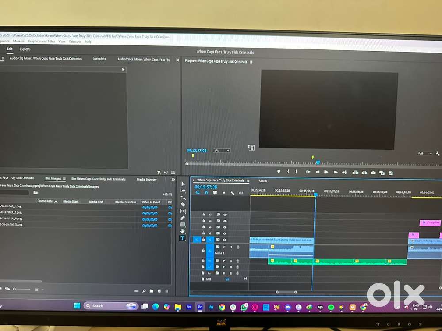Open After Effects from the taskbar
The width and height of the screenshot is (442, 331).
pyautogui.click(x=189, y=306)
